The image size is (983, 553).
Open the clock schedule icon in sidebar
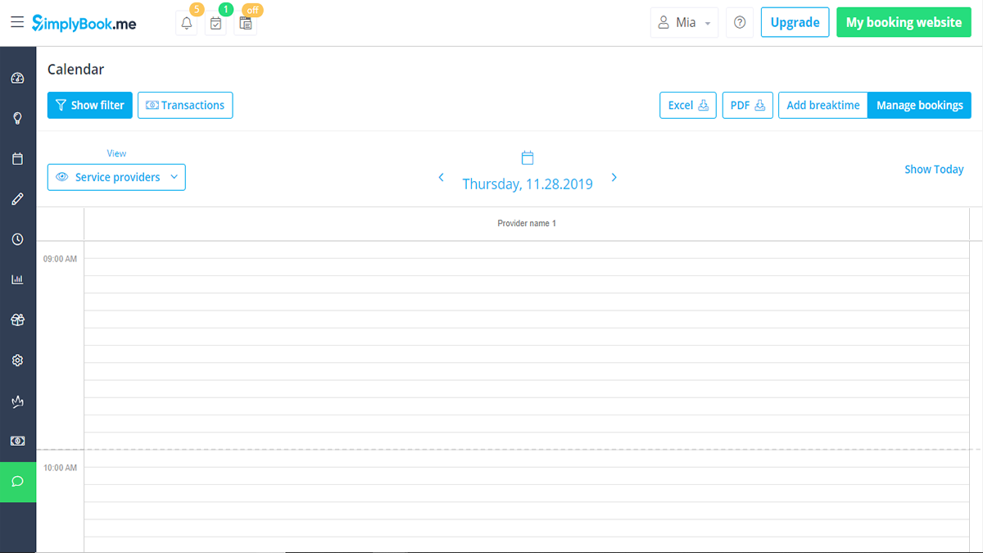click(x=17, y=238)
